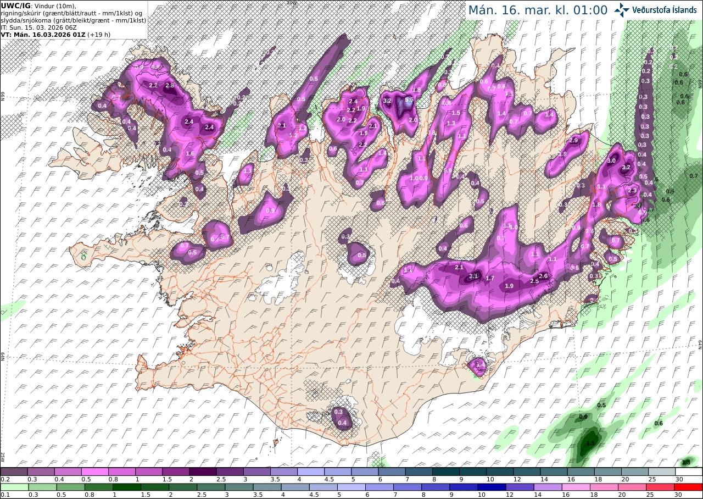
Task: Click the 'VT: Mán. 16.03.2026 01Z' valid-time line
Action: (43, 34)
